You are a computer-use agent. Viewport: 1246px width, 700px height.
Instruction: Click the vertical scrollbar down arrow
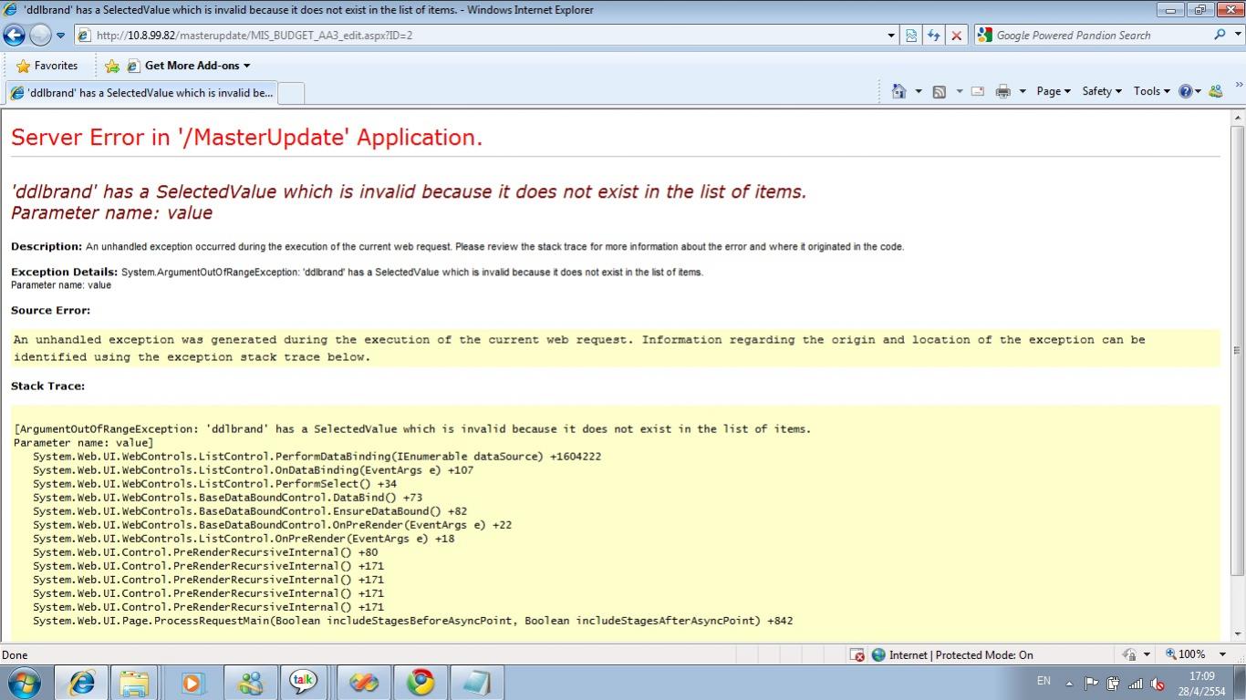(1238, 633)
